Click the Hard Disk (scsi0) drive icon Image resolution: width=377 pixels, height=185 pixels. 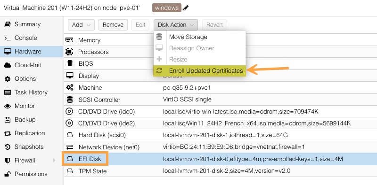pyautogui.click(x=69, y=135)
